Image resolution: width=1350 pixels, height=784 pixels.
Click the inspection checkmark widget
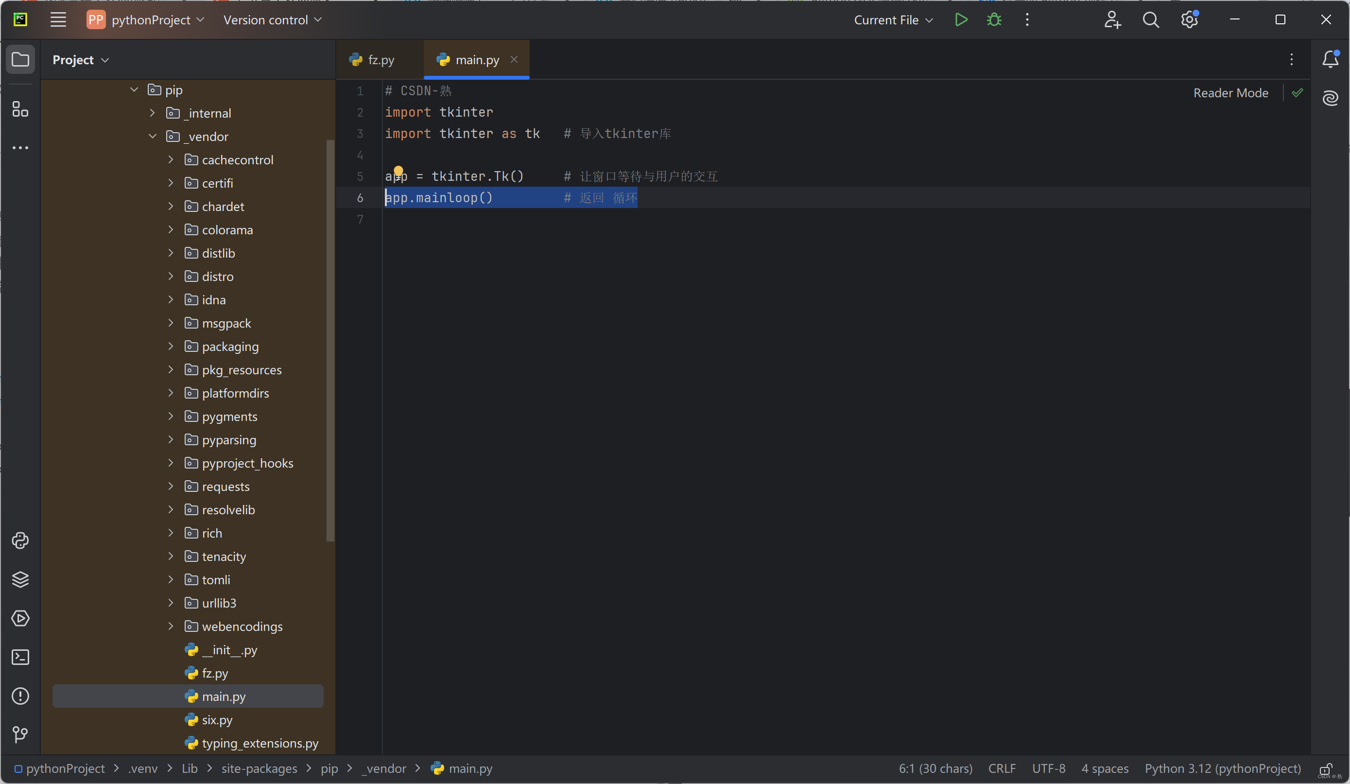1298,93
